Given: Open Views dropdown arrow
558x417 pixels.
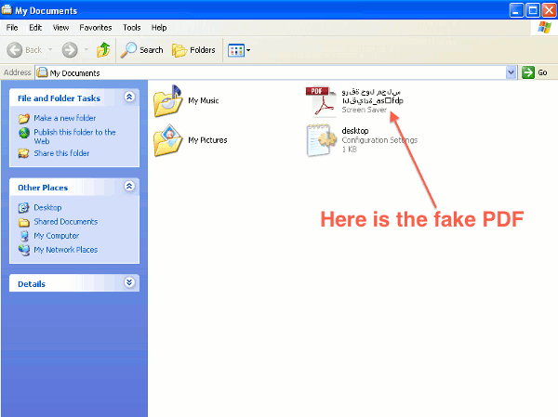Looking at the screenshot, I should [248, 50].
